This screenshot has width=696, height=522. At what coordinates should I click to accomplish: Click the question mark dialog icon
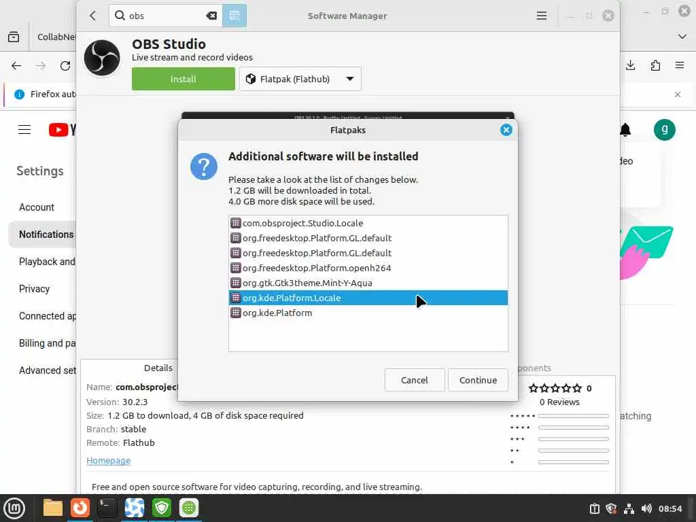pyautogui.click(x=204, y=167)
